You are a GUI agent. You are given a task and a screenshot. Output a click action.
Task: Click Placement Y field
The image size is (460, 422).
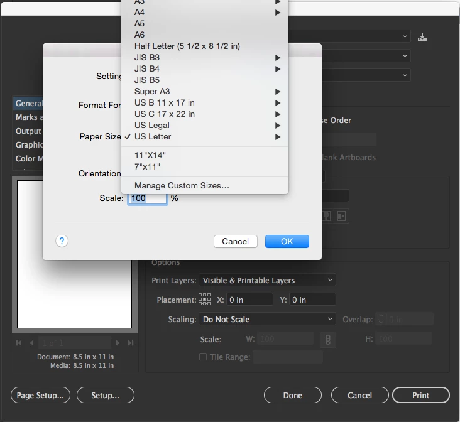(x=312, y=300)
